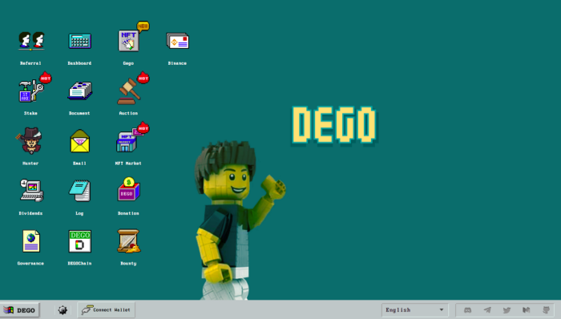Open the Dashboard icon

(x=80, y=41)
